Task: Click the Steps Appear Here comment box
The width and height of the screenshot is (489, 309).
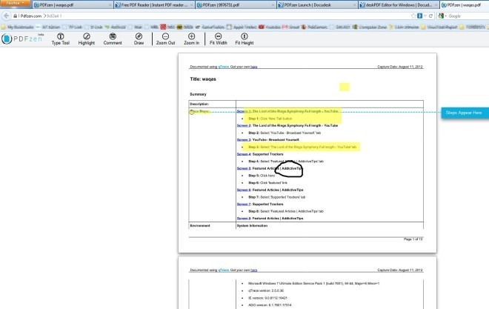Action: [x=465, y=113]
